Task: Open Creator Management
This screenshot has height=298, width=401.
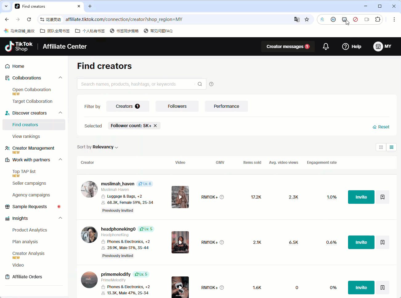Action: (x=34, y=149)
